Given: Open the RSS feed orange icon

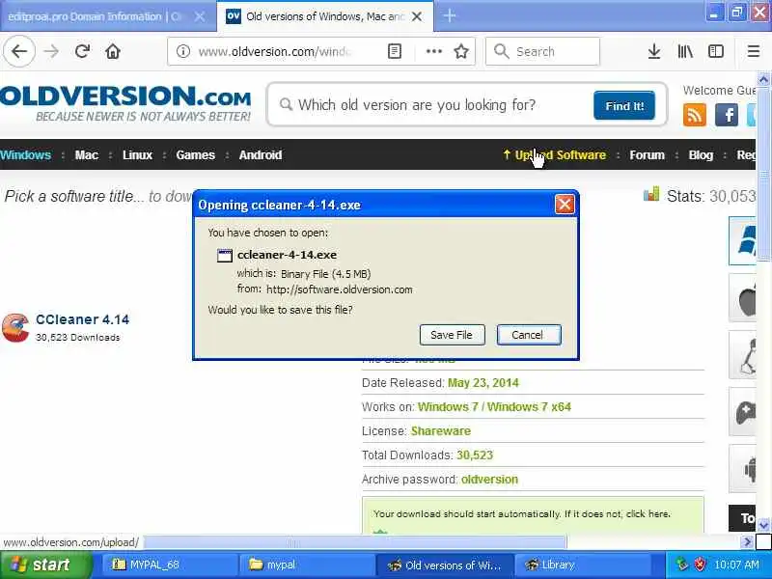Looking at the screenshot, I should 694,115.
